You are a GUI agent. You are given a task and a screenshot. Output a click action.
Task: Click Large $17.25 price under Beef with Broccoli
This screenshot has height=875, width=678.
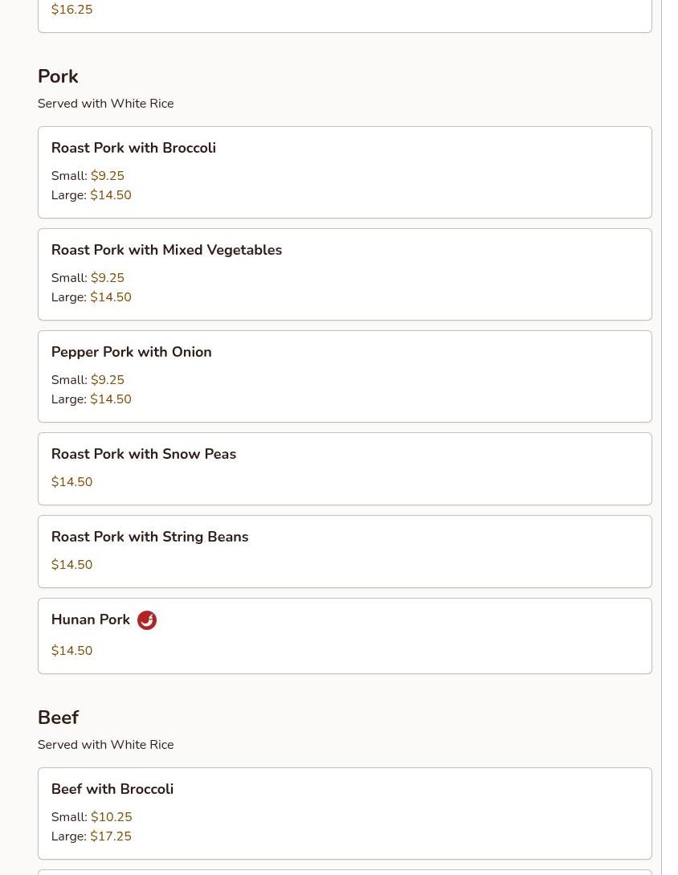coord(110,836)
